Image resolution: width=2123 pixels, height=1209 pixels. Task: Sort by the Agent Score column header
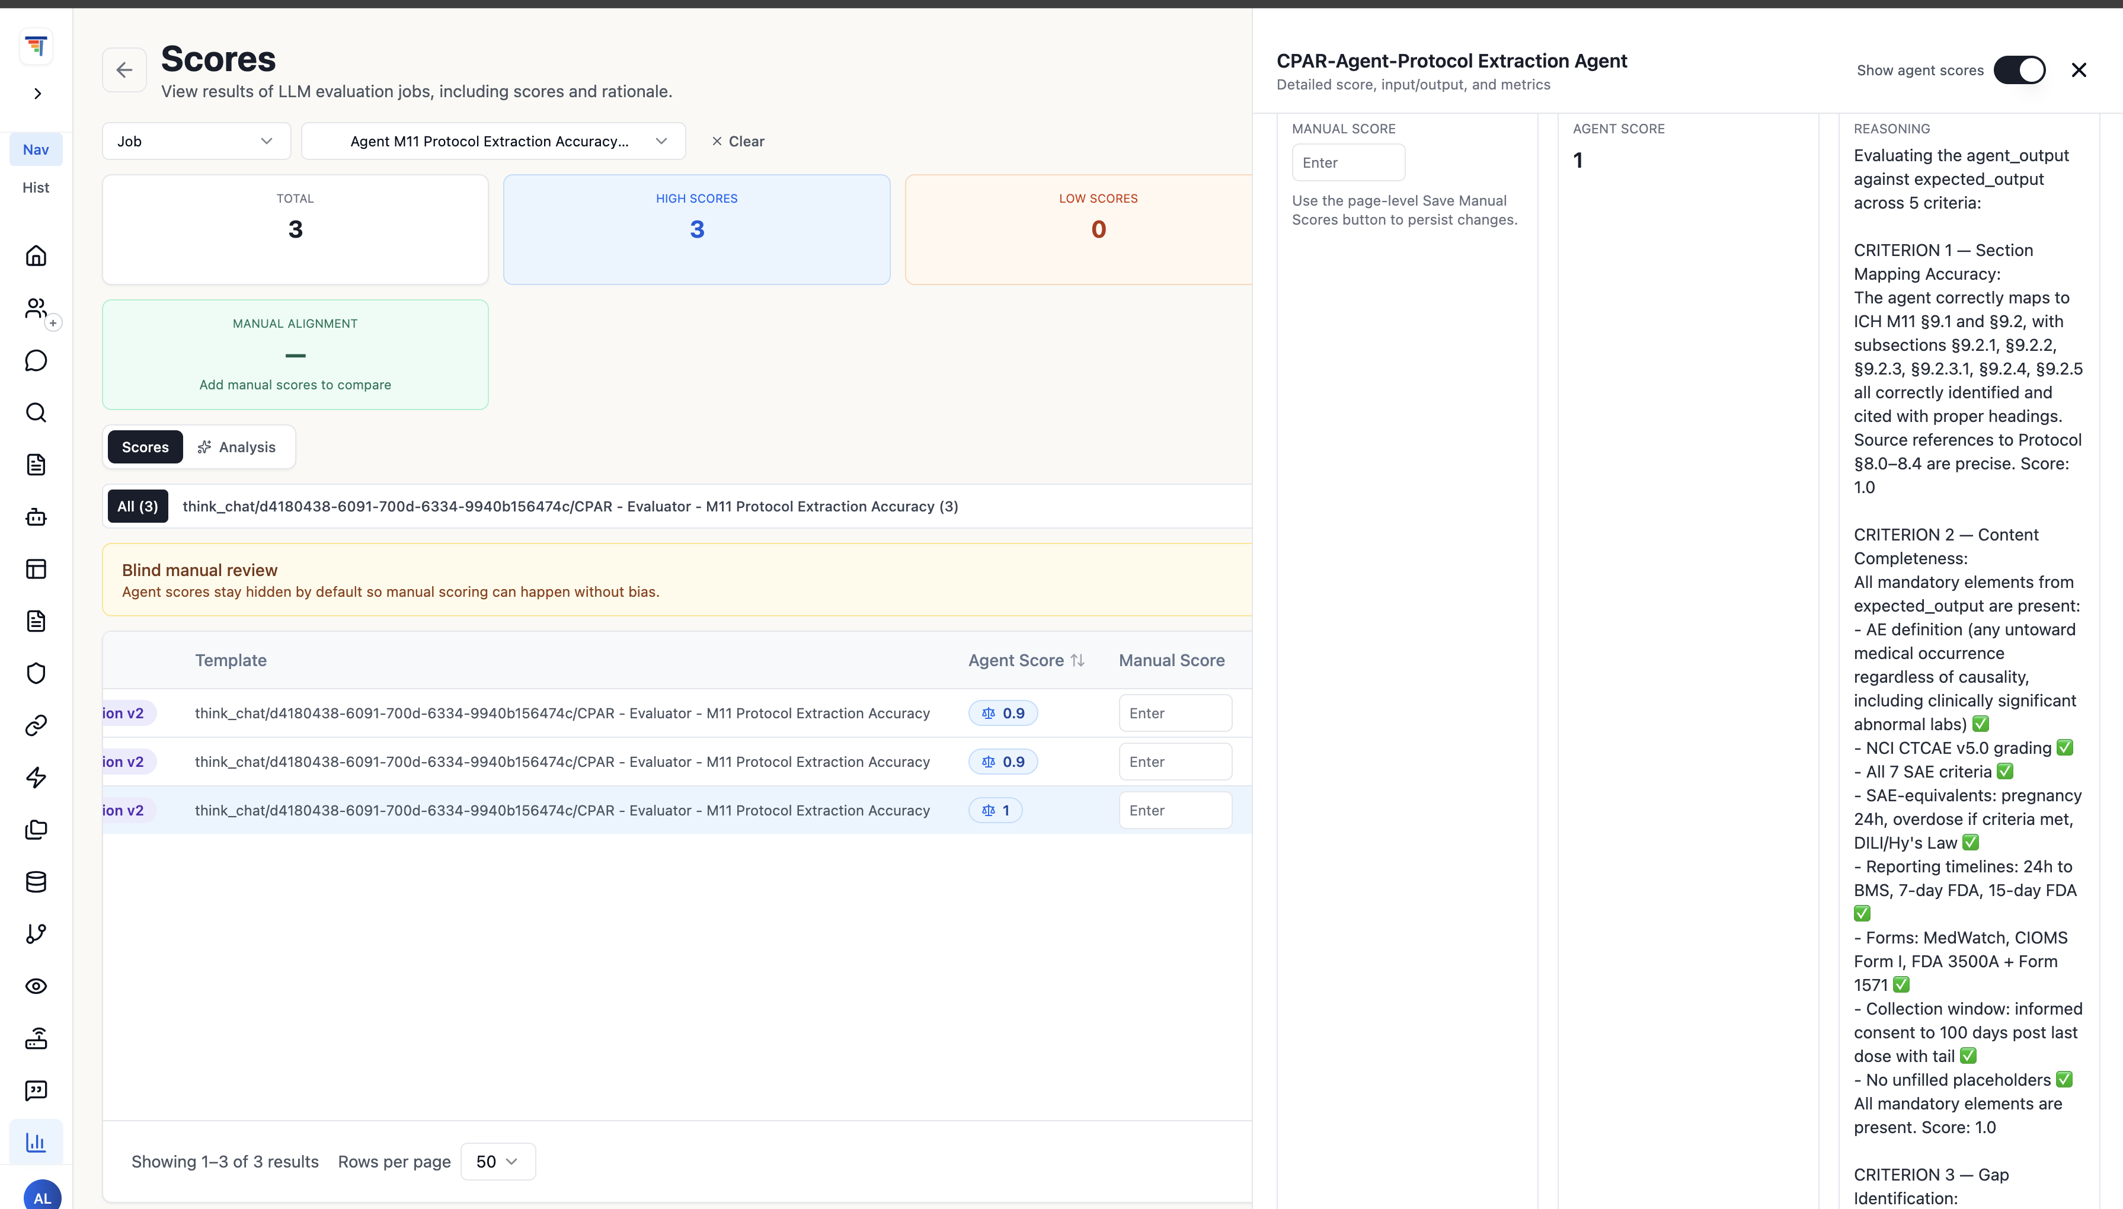point(1026,661)
